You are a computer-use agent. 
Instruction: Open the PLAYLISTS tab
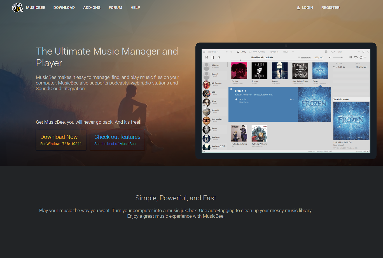pyautogui.click(x=274, y=52)
